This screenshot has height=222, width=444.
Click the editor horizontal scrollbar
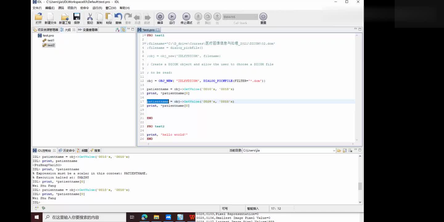(x=250, y=144)
